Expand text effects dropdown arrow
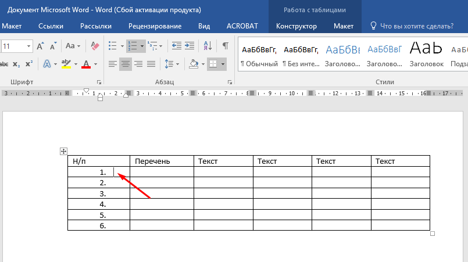This screenshot has height=262, width=468. [x=55, y=64]
